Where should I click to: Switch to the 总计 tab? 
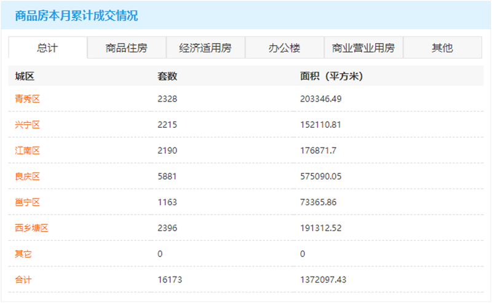click(x=48, y=48)
